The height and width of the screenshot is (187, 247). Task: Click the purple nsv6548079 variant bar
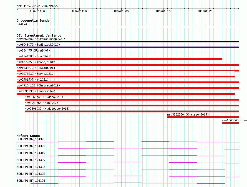[128, 47]
